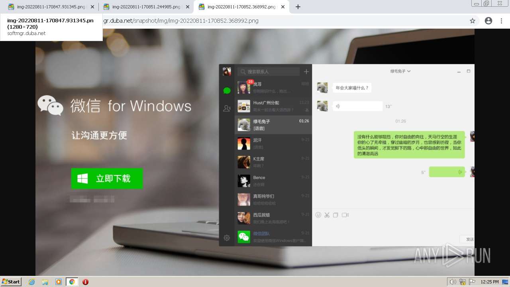This screenshot has width=510, height=287.
Task: Open the Chrome profile account icon
Action: [488, 21]
